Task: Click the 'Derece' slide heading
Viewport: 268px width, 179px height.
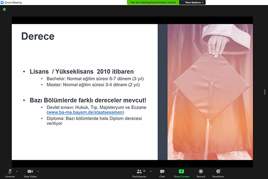Action: pyautogui.click(x=38, y=36)
